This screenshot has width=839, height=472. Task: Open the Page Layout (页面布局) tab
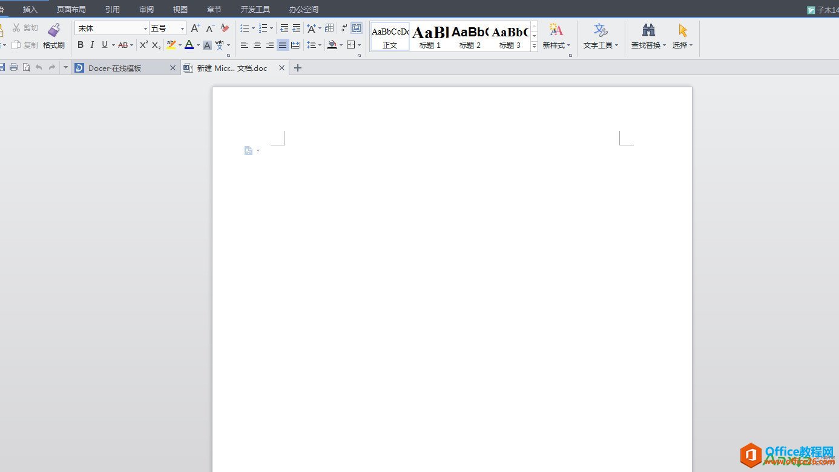click(x=71, y=9)
